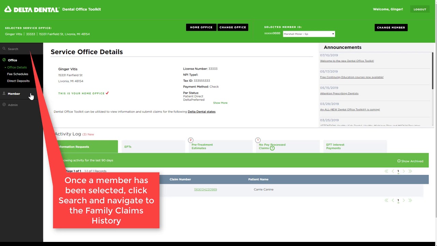Expand the Member section in the sidebar
Image resolution: width=437 pixels, height=246 pixels.
point(14,94)
